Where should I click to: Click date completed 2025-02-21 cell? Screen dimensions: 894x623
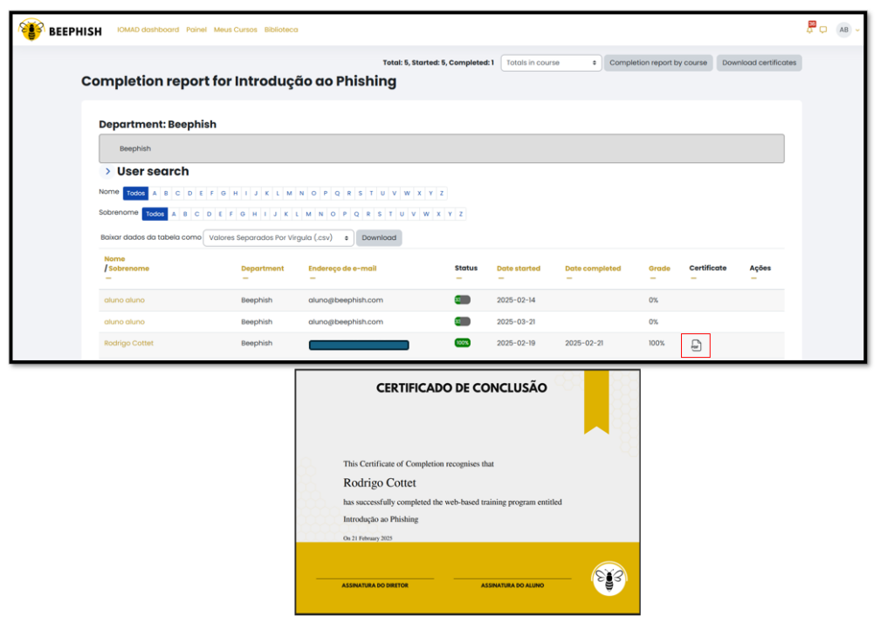pyautogui.click(x=584, y=343)
